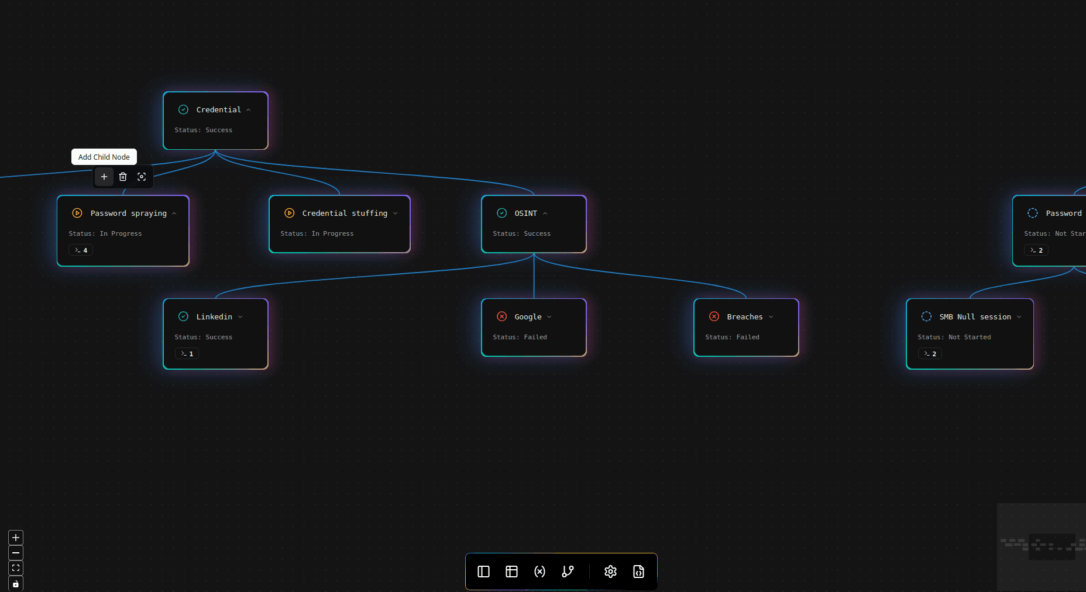Click the success status icon on OSINT node
Viewport: 1086px width, 592px height.
[x=501, y=213]
